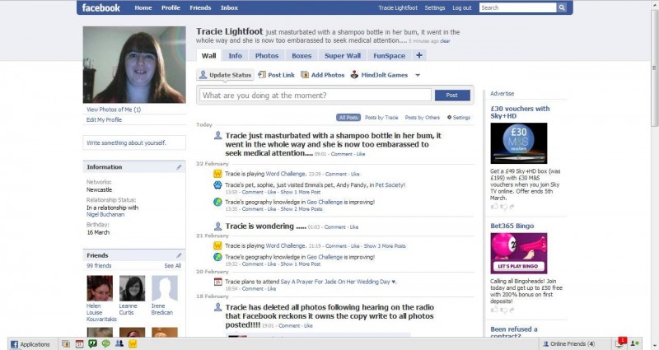Click the photos icon in the bottom bar
Viewport: 659px width, 350px height.
click(x=66, y=343)
